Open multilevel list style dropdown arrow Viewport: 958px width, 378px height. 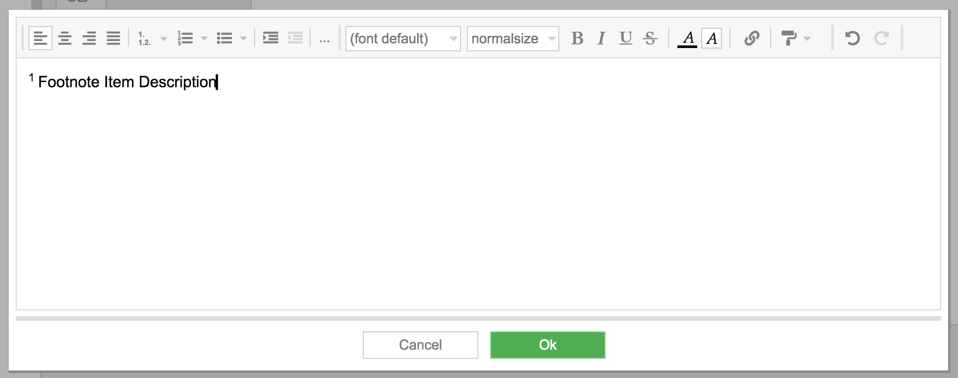click(x=164, y=39)
